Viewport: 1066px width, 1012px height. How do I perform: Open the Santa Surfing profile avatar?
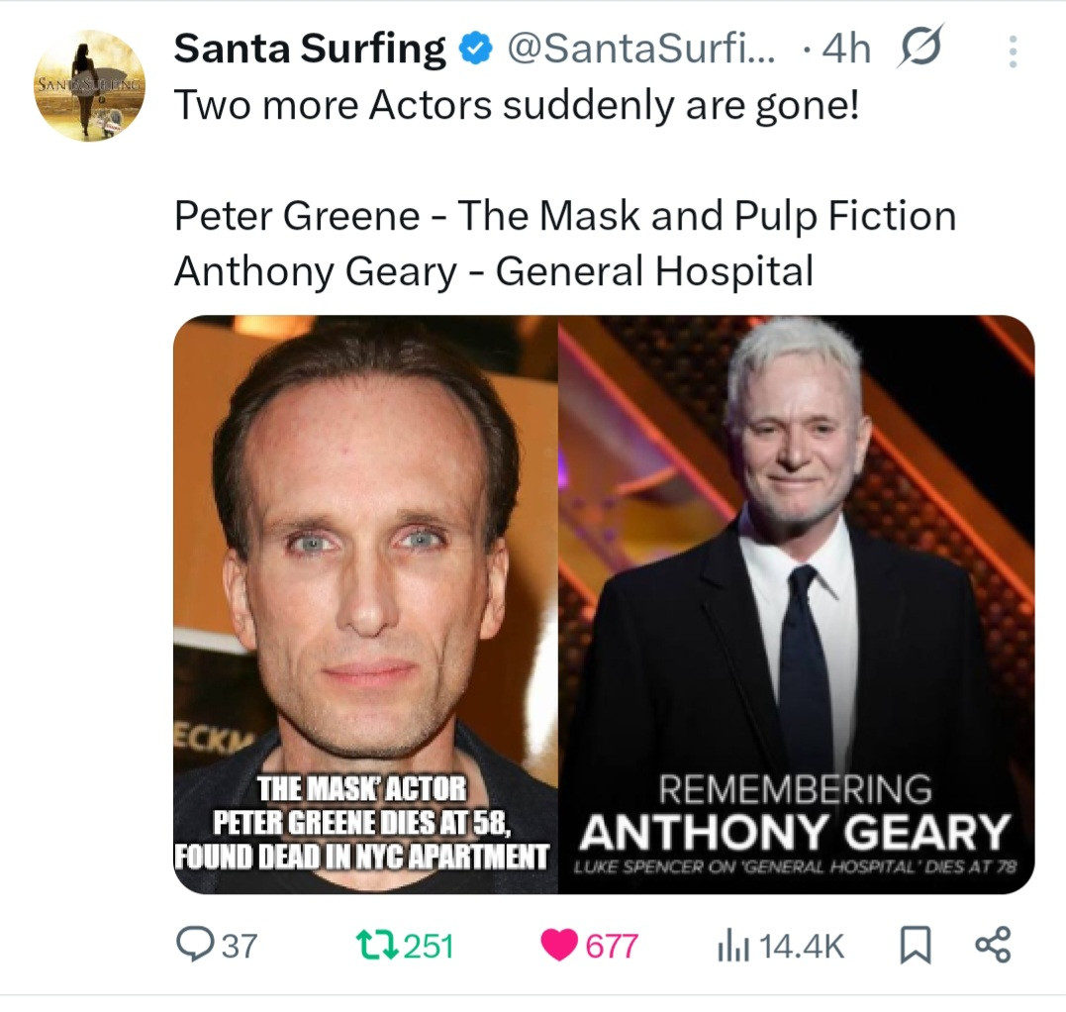[90, 86]
